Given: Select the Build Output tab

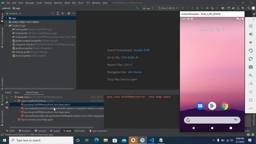Looking at the screenshot, I should pyautogui.click(x=32, y=92).
